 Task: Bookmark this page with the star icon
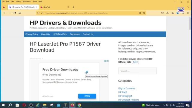click(144, 13)
